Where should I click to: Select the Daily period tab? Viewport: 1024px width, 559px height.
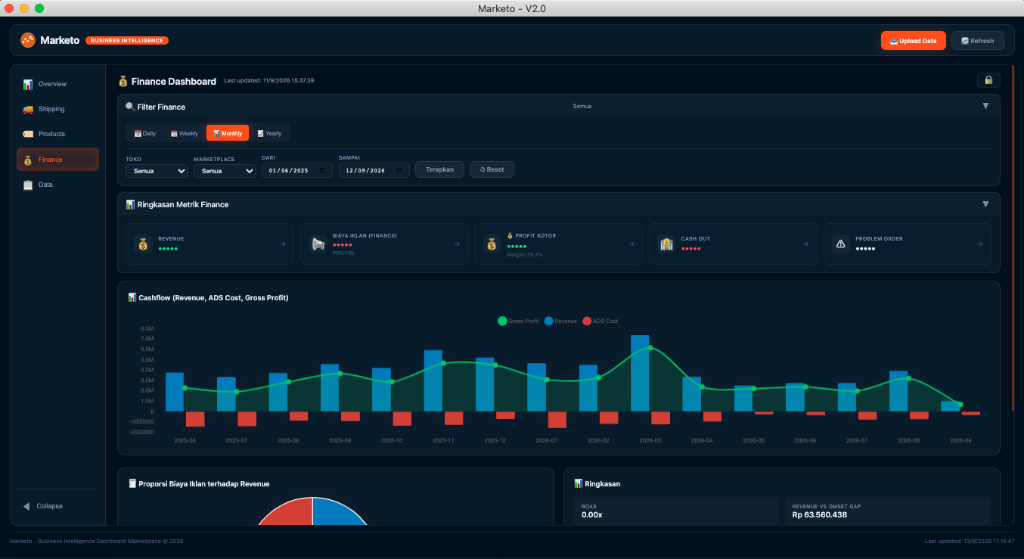(x=145, y=133)
